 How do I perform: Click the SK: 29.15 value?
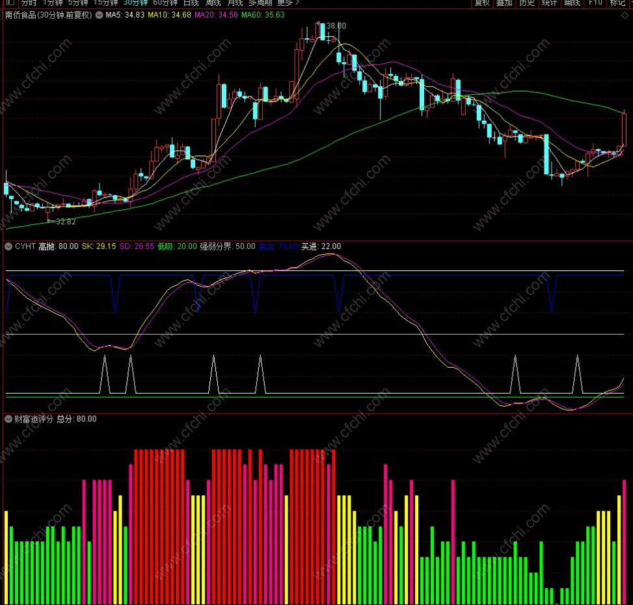pos(98,246)
